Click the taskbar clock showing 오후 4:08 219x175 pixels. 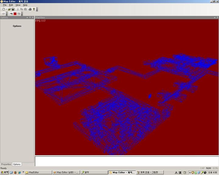pyautogui.click(x=213, y=173)
